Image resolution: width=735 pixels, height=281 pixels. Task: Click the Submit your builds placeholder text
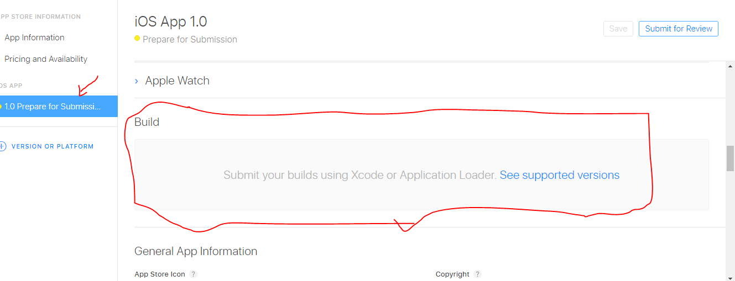click(x=359, y=175)
